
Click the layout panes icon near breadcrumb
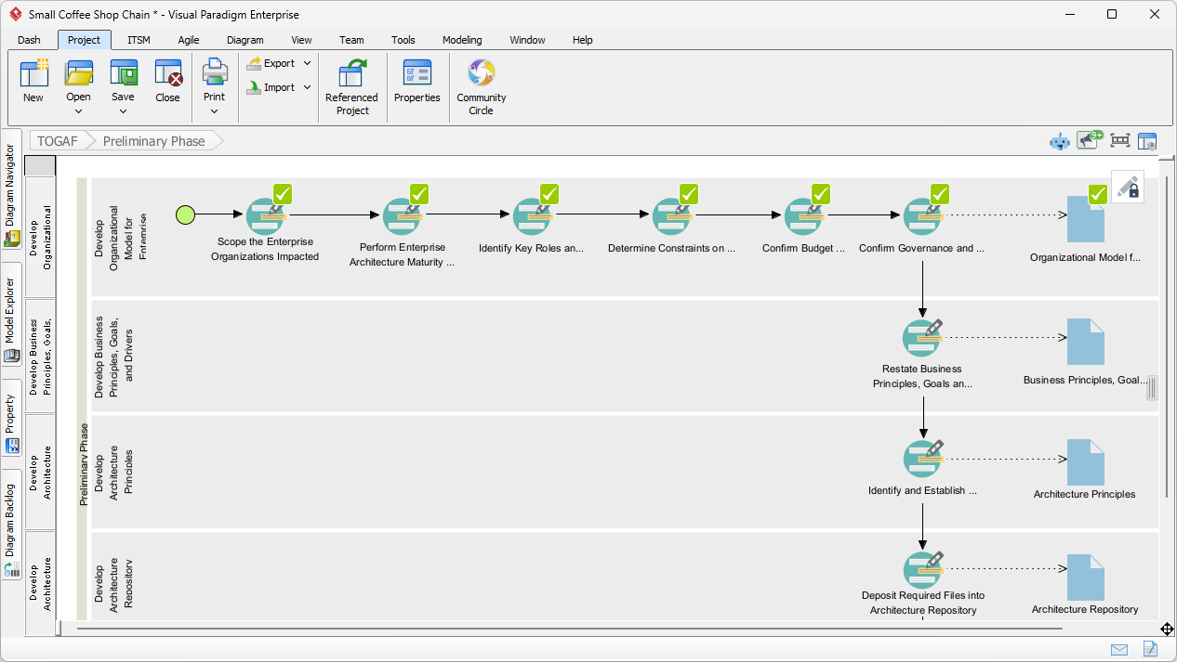coord(1147,140)
